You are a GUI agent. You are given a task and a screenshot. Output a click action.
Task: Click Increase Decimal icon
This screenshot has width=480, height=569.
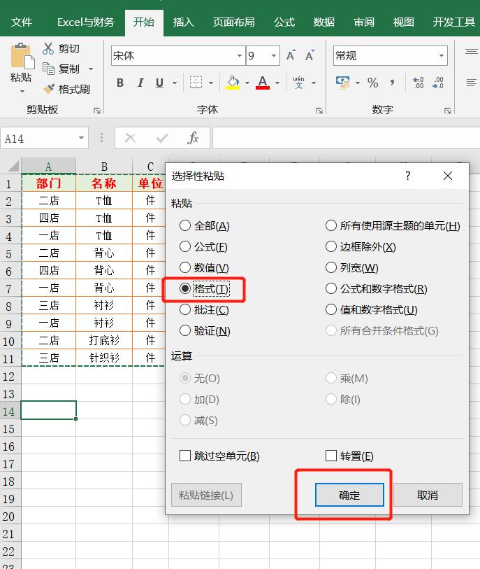419,83
